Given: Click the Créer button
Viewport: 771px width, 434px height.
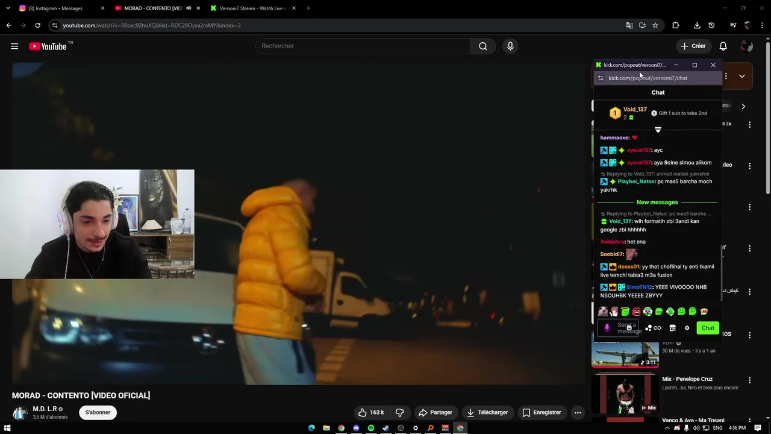Looking at the screenshot, I should click(x=693, y=46).
